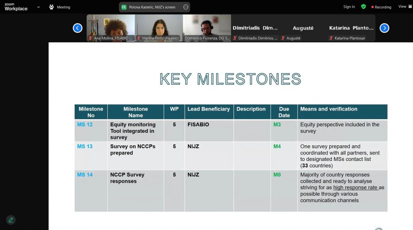The width and height of the screenshot is (413, 230).
Task: Click muted mic icon on Dimitriadis Dimitrios tile
Action: click(235, 38)
